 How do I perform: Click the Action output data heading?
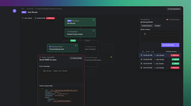(46, 86)
